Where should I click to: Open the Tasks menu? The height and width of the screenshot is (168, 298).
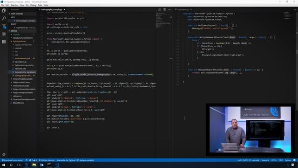point(40,5)
